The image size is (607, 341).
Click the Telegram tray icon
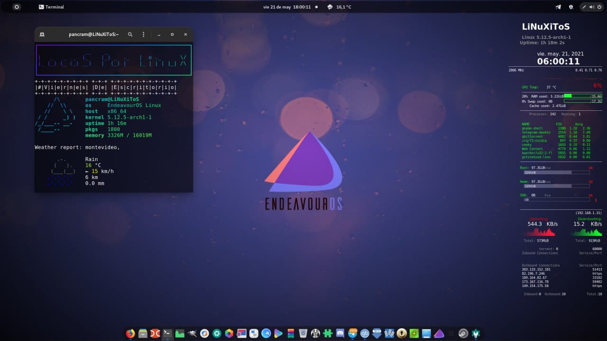pyautogui.click(x=558, y=7)
